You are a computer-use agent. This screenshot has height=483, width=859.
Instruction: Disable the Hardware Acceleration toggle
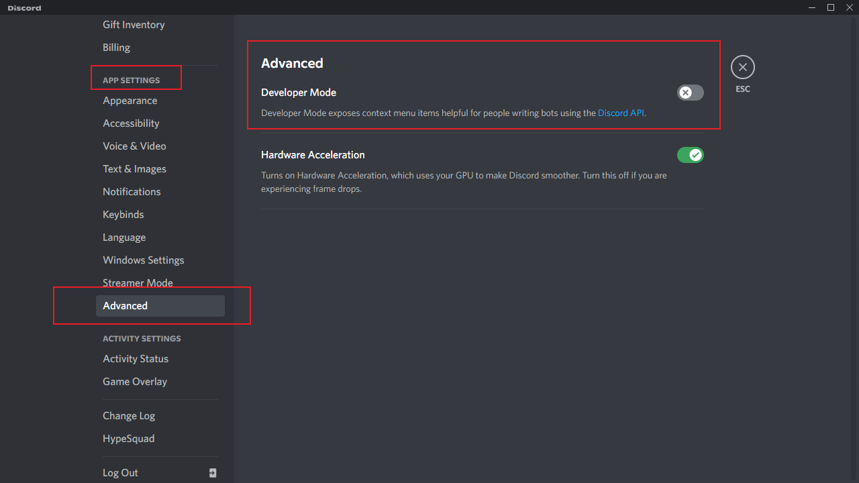pyautogui.click(x=690, y=155)
